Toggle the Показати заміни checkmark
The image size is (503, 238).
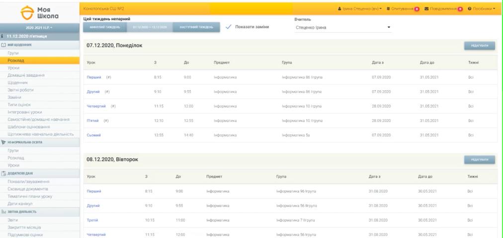(x=229, y=27)
